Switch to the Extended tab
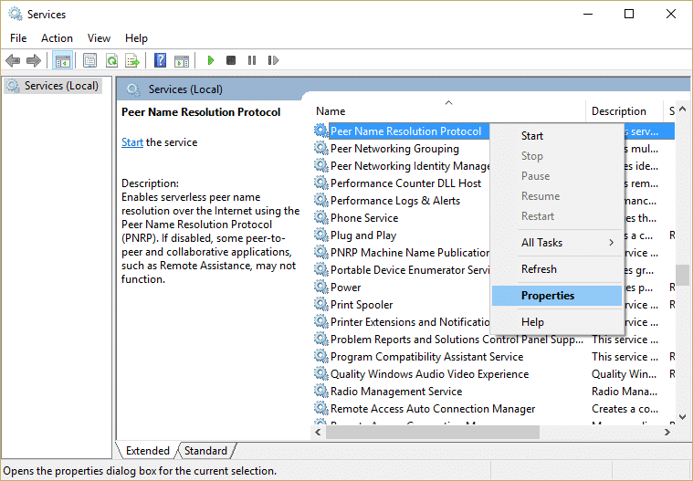 click(148, 451)
